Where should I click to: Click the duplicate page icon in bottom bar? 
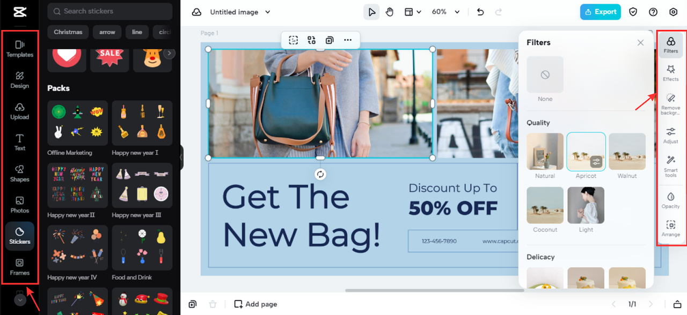click(193, 304)
